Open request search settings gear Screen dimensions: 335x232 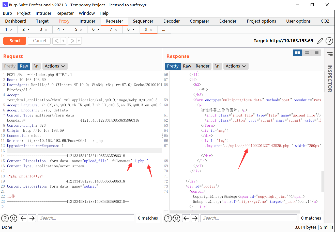click(x=13, y=218)
